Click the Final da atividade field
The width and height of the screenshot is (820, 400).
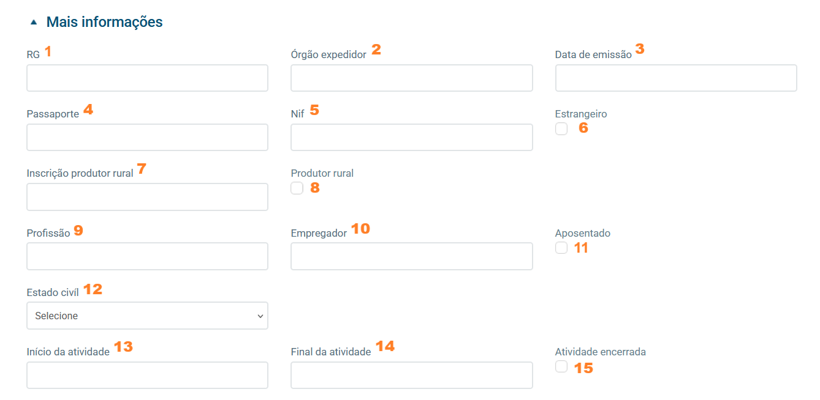[x=412, y=375]
